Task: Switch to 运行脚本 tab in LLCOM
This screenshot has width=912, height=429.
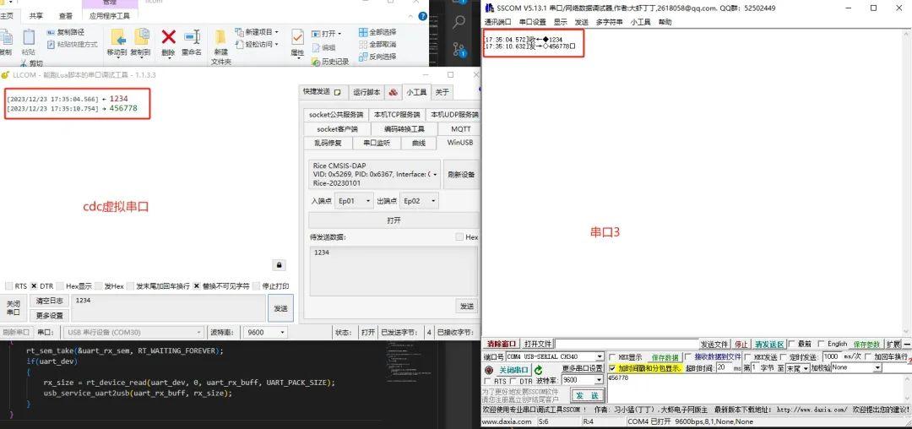Action: click(366, 92)
